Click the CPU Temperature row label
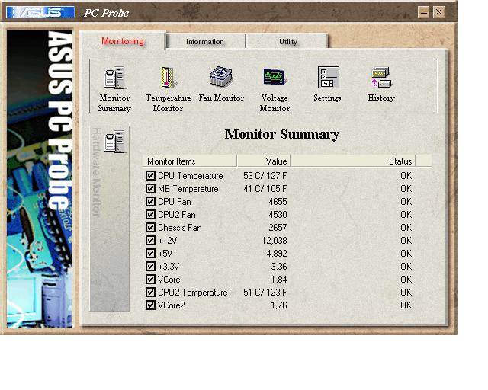This screenshot has width=488, height=390. click(x=190, y=176)
